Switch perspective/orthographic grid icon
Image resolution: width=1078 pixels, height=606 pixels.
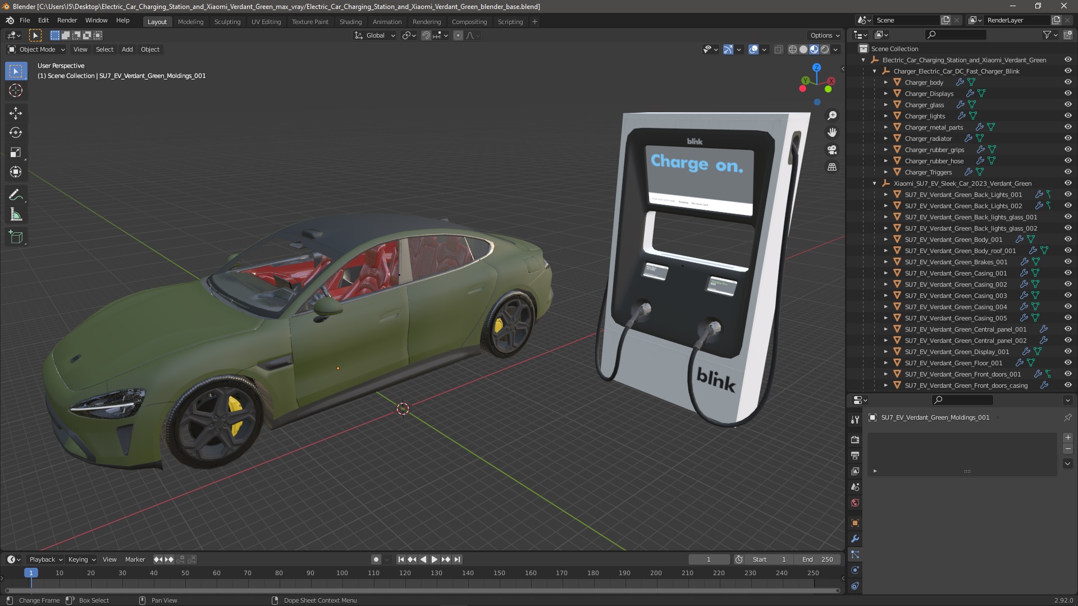pyautogui.click(x=832, y=167)
